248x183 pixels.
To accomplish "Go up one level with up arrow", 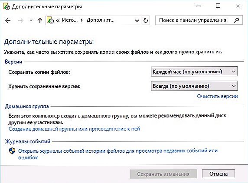I will pyautogui.click(x=40, y=20).
